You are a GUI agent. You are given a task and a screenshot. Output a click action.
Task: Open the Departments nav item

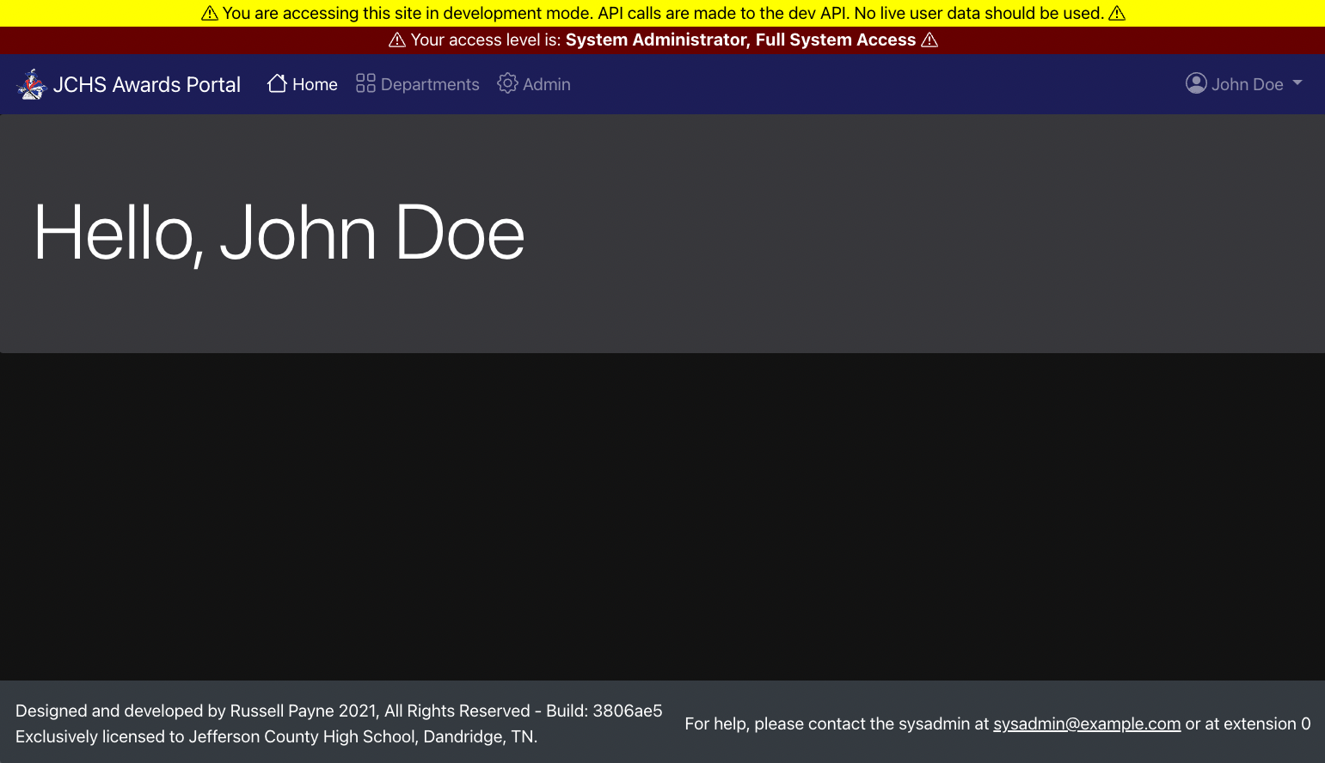pyautogui.click(x=430, y=84)
